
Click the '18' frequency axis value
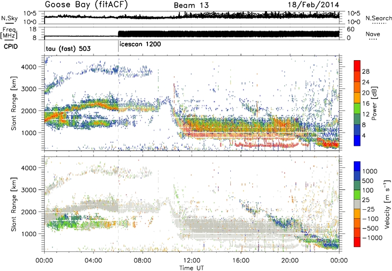[x=33, y=29]
